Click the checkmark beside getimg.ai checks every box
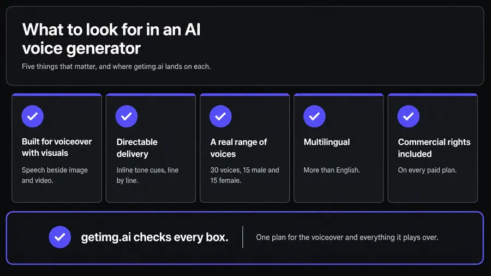The height and width of the screenshot is (276, 491). click(x=60, y=237)
